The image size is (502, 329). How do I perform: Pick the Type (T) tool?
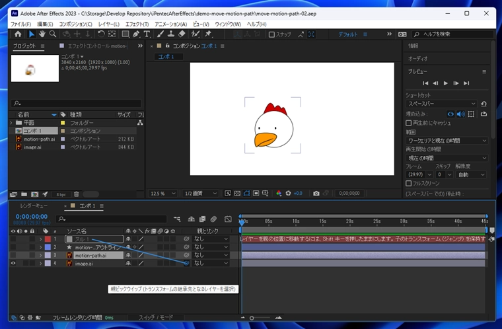(x=147, y=34)
